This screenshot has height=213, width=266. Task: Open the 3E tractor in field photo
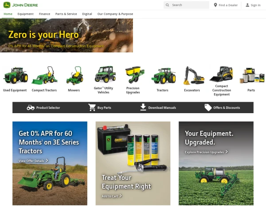[x=50, y=163]
